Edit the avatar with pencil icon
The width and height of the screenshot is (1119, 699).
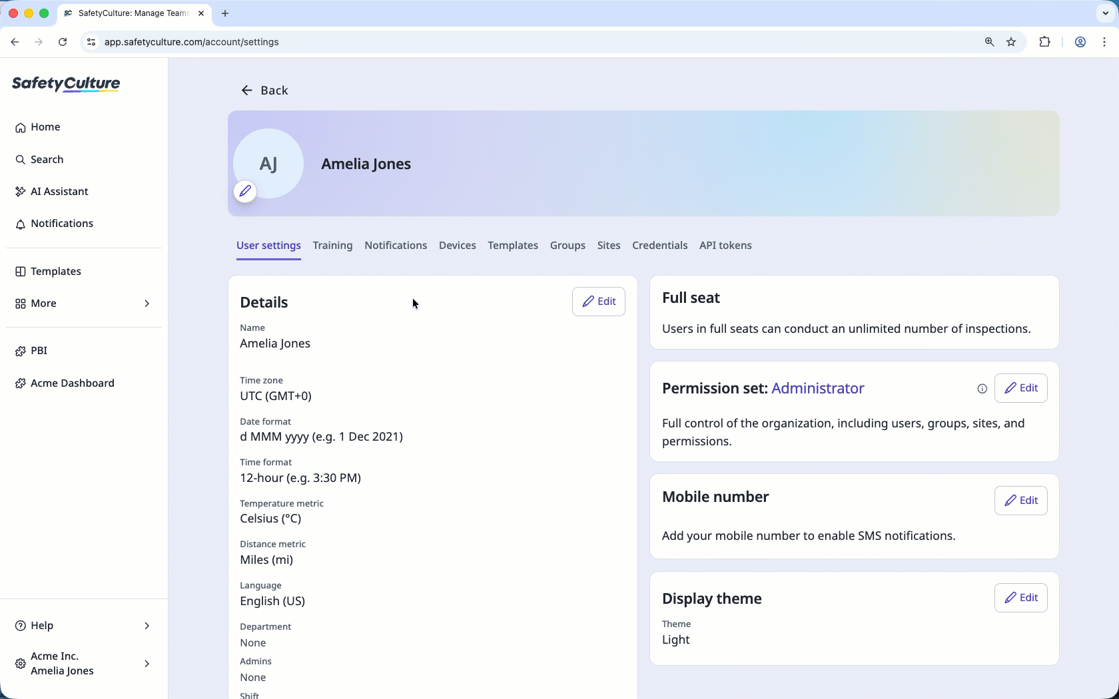coord(245,192)
